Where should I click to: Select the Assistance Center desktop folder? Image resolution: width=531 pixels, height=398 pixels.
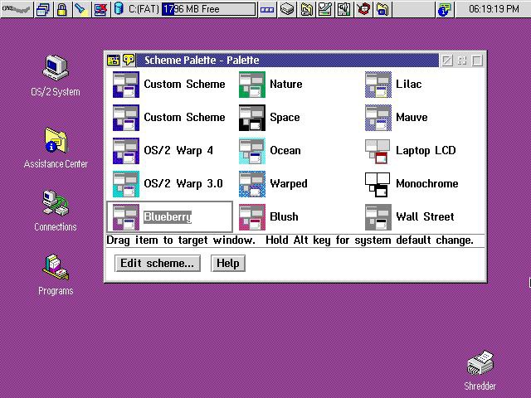coord(56,148)
